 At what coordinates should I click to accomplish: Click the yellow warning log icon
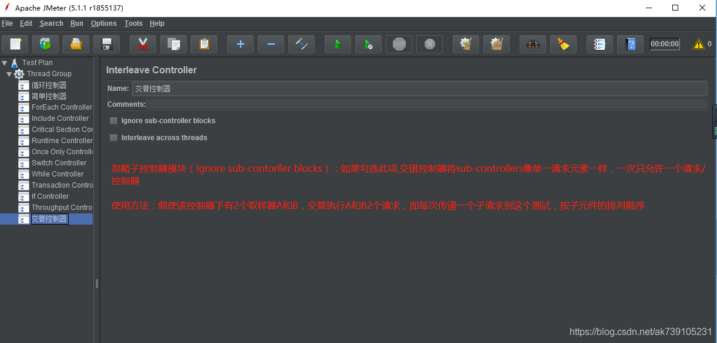coord(698,44)
